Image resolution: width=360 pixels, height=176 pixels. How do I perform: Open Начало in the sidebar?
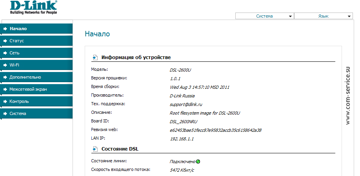[36, 29]
